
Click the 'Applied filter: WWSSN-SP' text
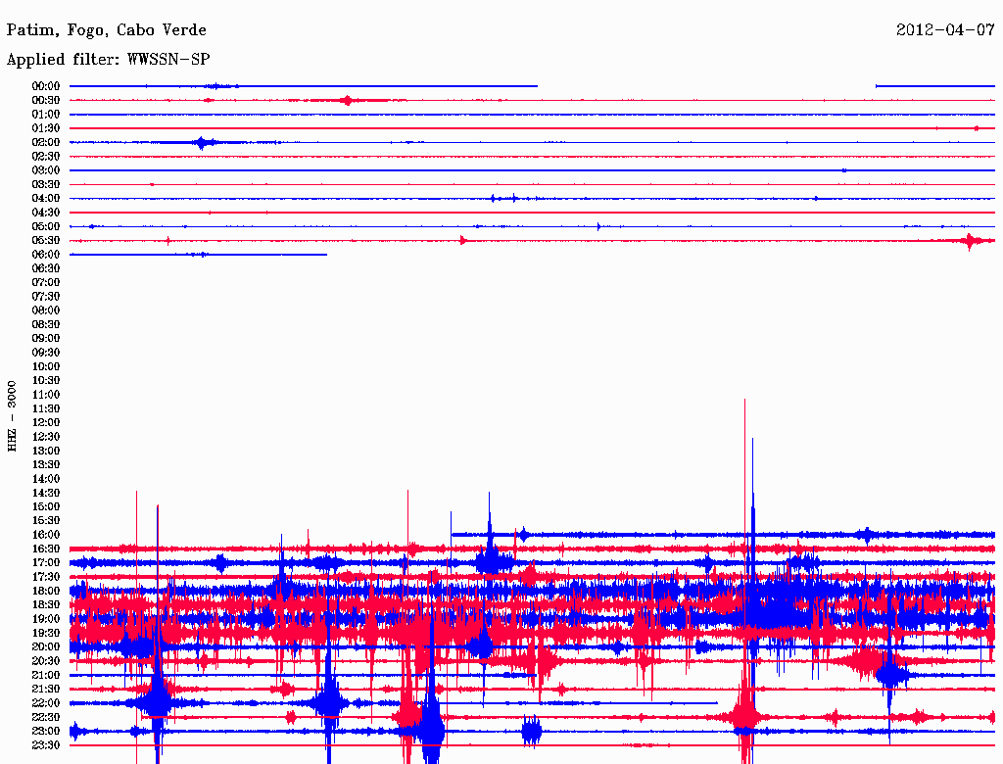coord(108,60)
